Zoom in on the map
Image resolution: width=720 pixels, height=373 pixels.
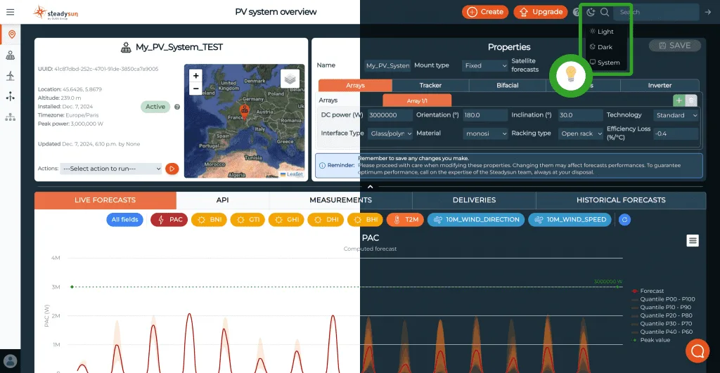(x=195, y=76)
